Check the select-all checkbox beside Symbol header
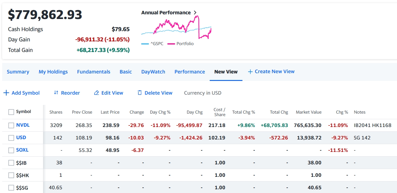The width and height of the screenshot is (397, 193). pyautogui.click(x=11, y=112)
